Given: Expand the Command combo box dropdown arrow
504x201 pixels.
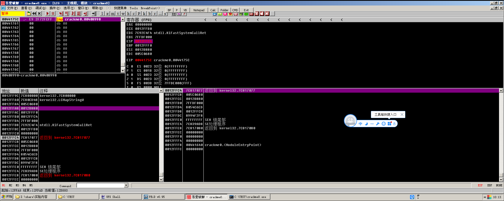Looking at the screenshot, I should coord(126,185).
